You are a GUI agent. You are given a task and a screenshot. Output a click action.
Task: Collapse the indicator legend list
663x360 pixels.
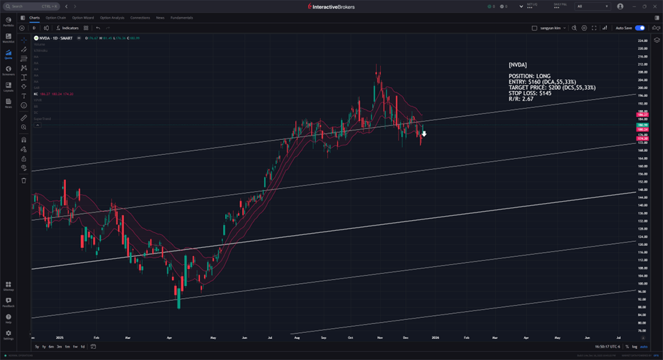pos(37,125)
